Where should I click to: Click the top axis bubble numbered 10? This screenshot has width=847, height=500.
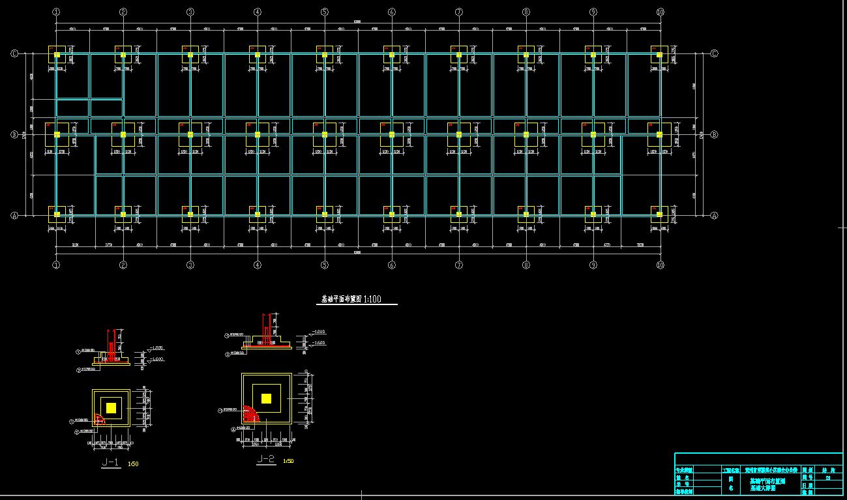[x=660, y=12]
